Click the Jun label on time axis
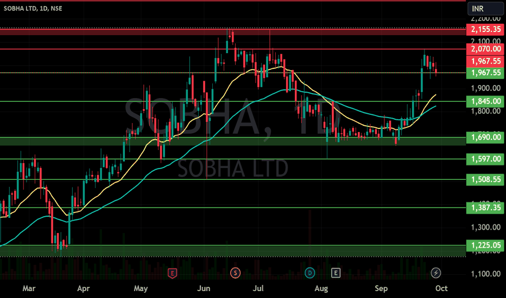Image resolution: width=506 pixels, height=298 pixels. click(x=204, y=288)
